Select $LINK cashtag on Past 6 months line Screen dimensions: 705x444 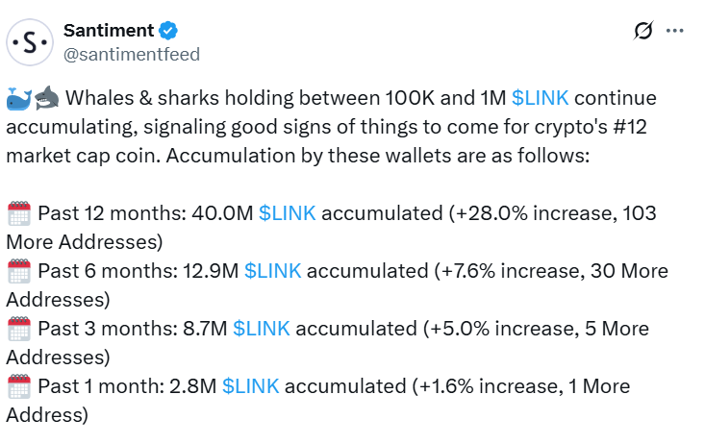(x=272, y=271)
